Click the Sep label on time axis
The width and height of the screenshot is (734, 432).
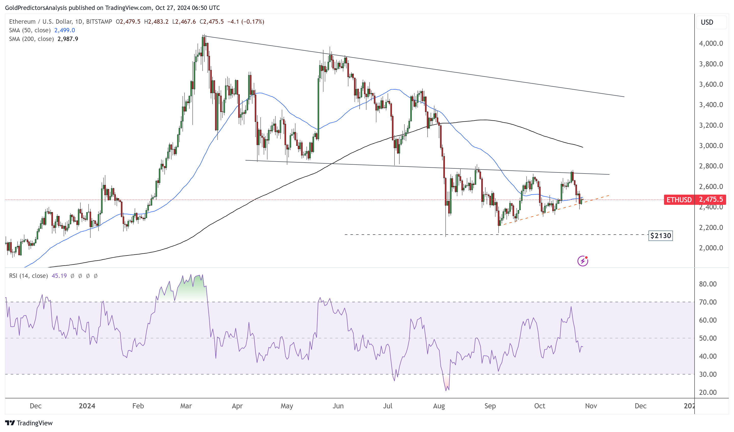tap(490, 406)
